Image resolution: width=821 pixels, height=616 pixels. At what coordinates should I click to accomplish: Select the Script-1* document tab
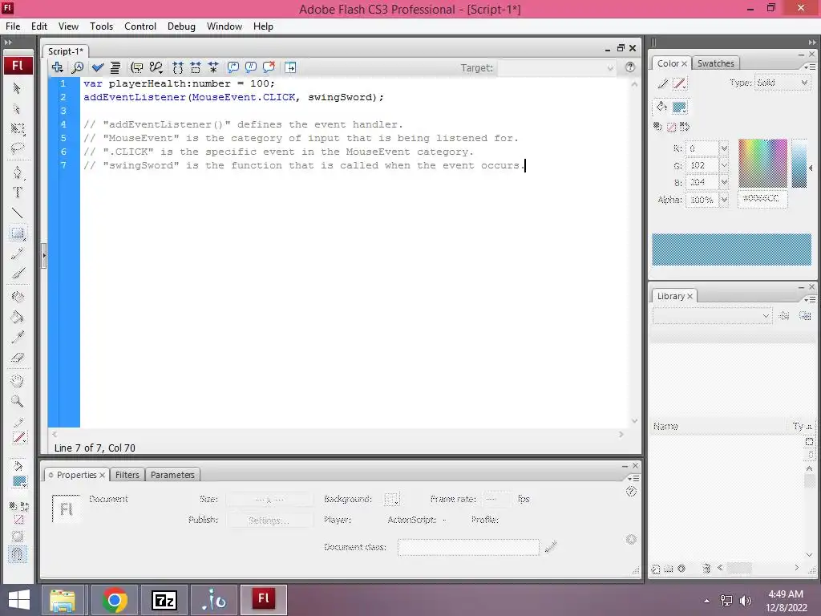coord(66,51)
